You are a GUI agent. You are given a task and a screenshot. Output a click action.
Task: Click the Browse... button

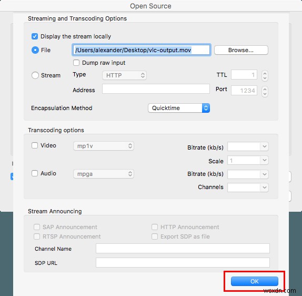coord(241,50)
